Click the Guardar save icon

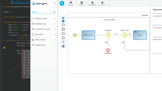pyautogui.click(x=71, y=3)
